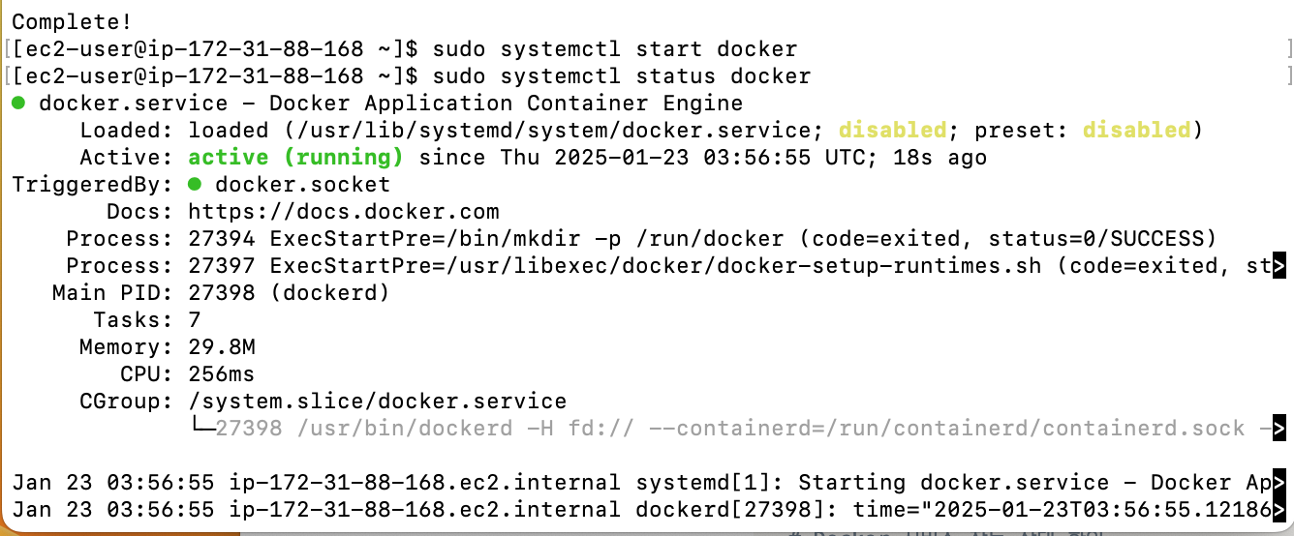The width and height of the screenshot is (1294, 536).
Task: Click the "sudo systemctl start docker" command
Action: pyautogui.click(x=615, y=49)
